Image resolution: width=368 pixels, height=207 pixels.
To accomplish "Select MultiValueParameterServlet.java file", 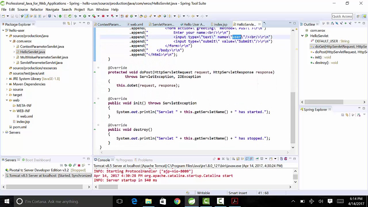I will [x=44, y=57].
